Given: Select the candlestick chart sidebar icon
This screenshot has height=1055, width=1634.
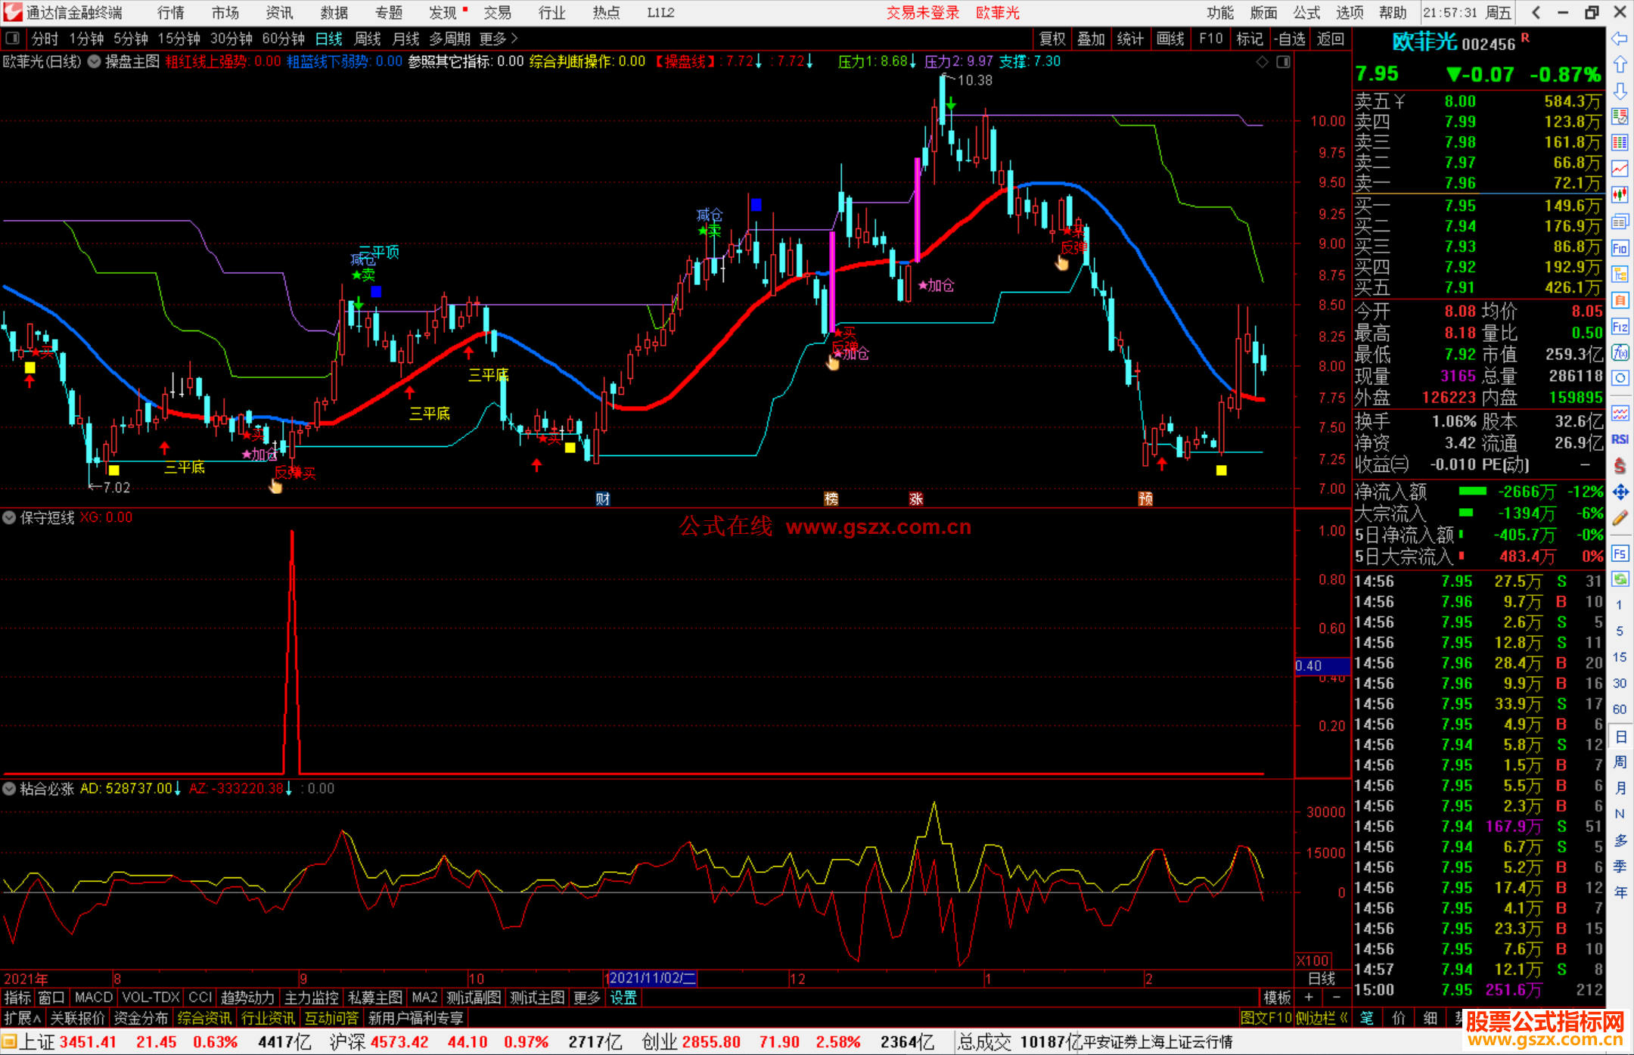Looking at the screenshot, I should 1620,194.
